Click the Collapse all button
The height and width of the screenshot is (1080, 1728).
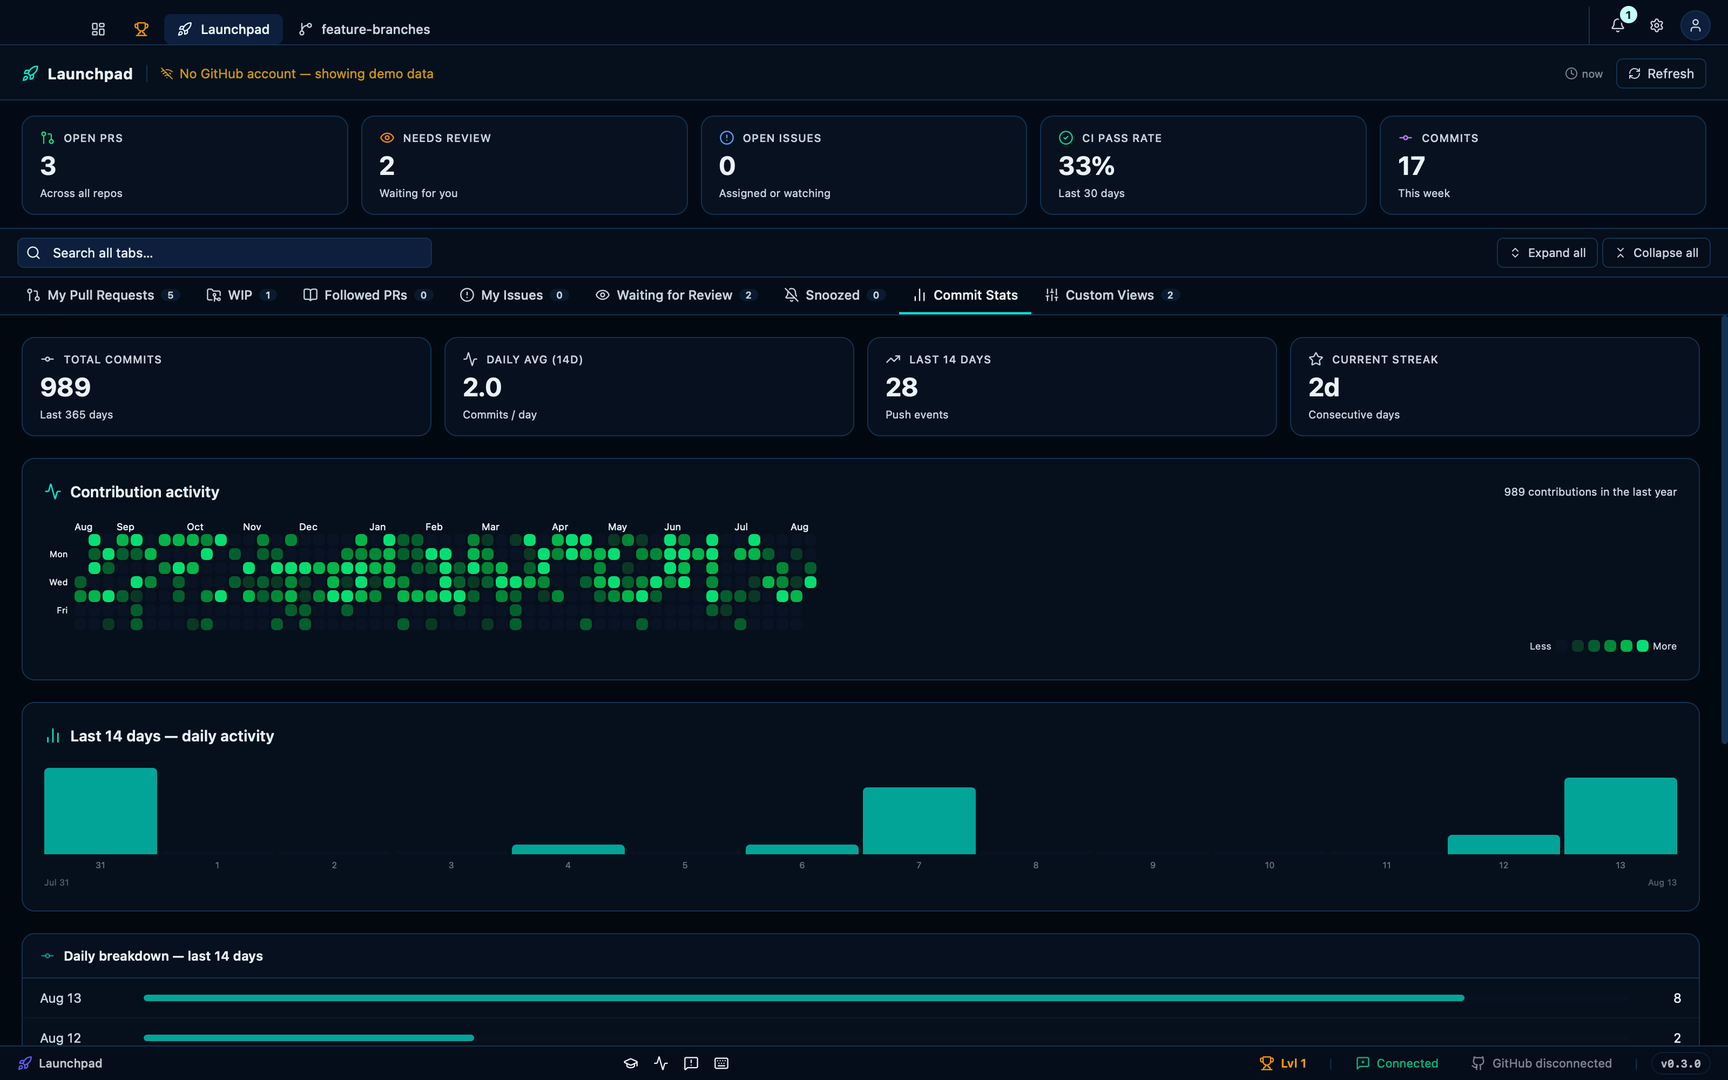point(1656,253)
